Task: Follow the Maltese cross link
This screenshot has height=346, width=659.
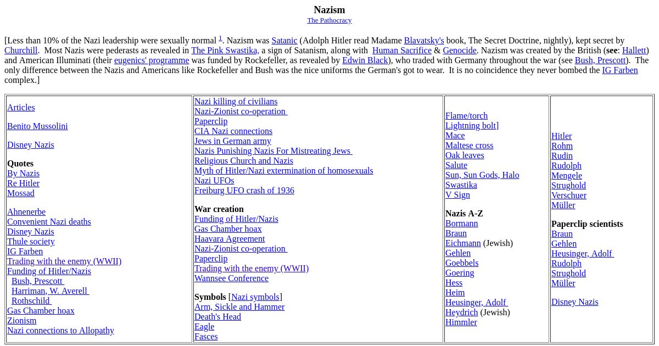Action: (469, 146)
